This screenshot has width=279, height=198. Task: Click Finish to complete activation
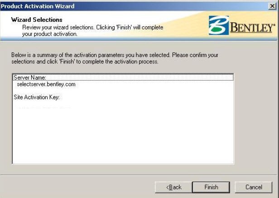(x=211, y=187)
